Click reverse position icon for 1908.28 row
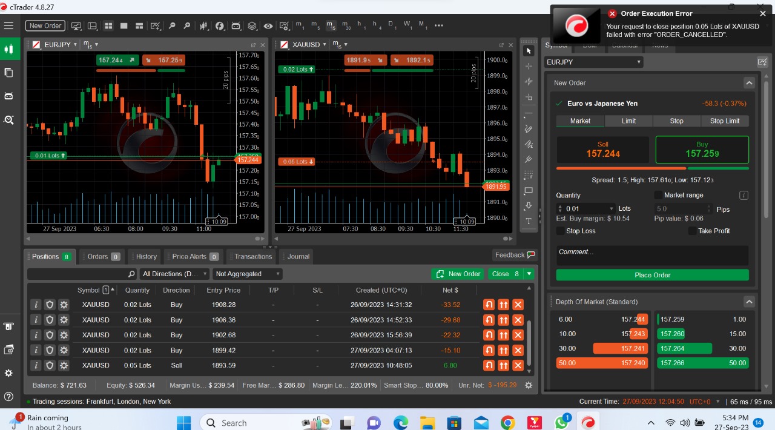Image resolution: width=775 pixels, height=430 pixels. [x=489, y=305]
